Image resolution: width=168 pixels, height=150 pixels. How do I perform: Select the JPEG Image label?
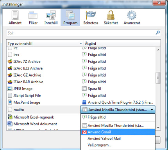23,89
